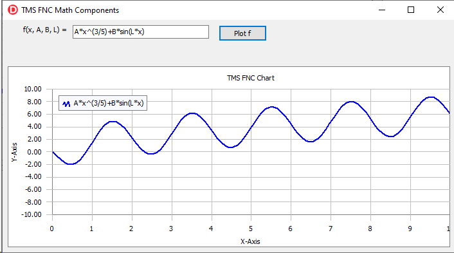Screen dimensions: 454x253
Task: Click the red Delphi app icon in title bar
Action: point(13,10)
